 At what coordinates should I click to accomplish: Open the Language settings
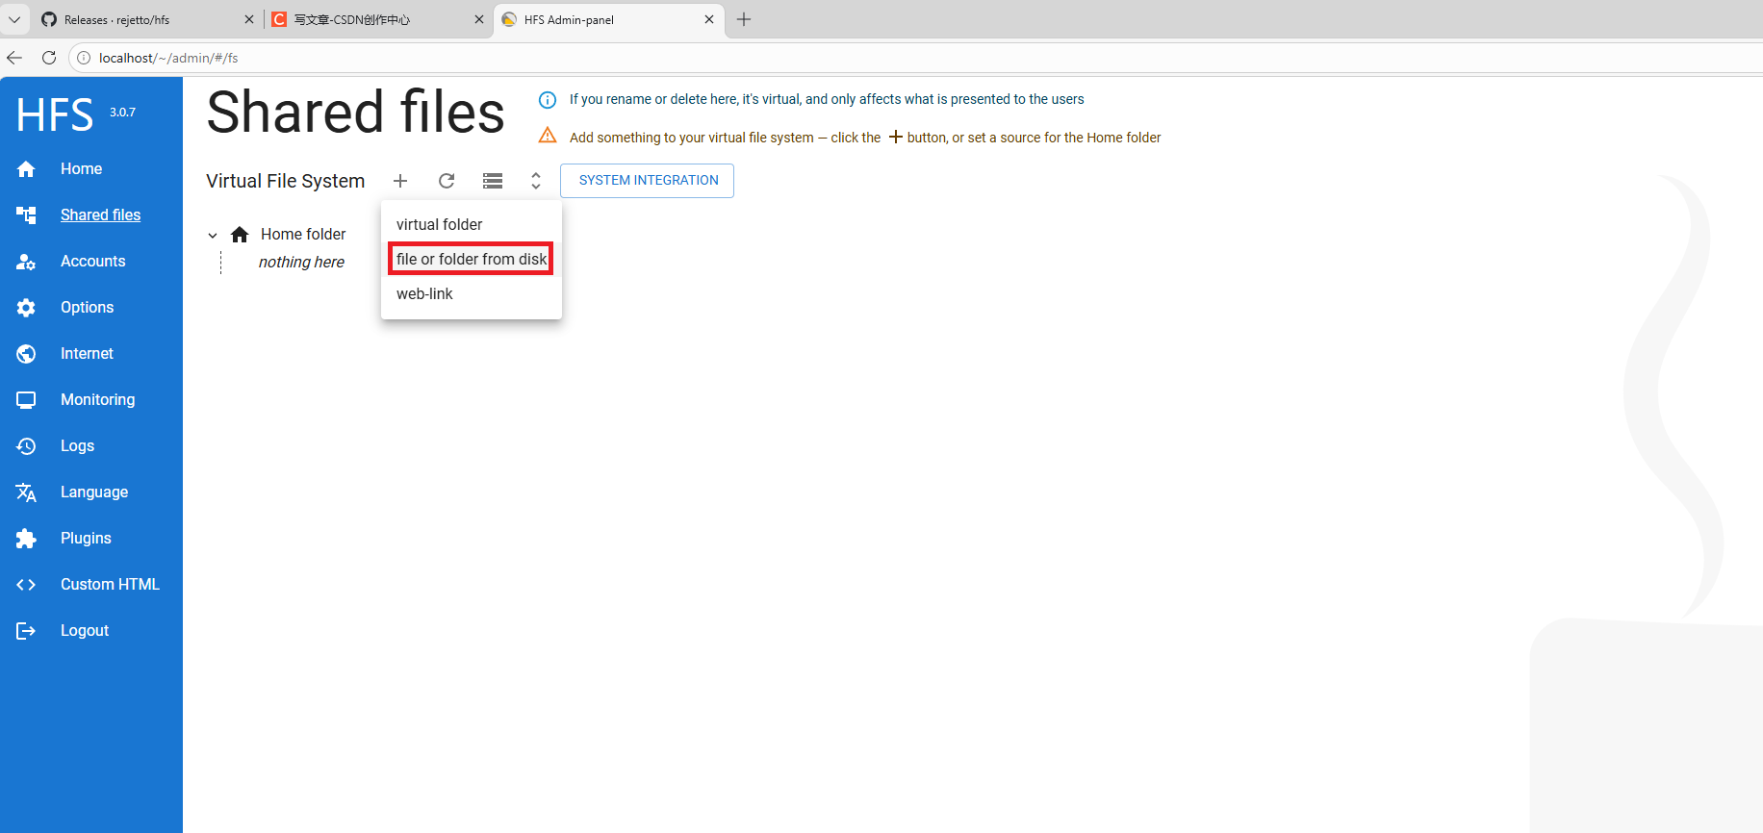pyautogui.click(x=94, y=492)
